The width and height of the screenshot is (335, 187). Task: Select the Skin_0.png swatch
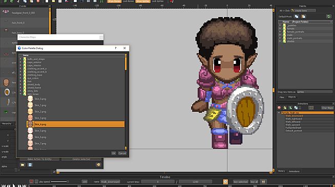30,99
